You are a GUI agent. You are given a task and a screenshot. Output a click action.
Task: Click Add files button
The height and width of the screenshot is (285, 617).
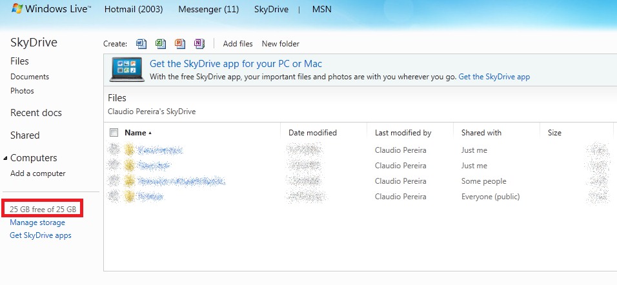(x=238, y=44)
